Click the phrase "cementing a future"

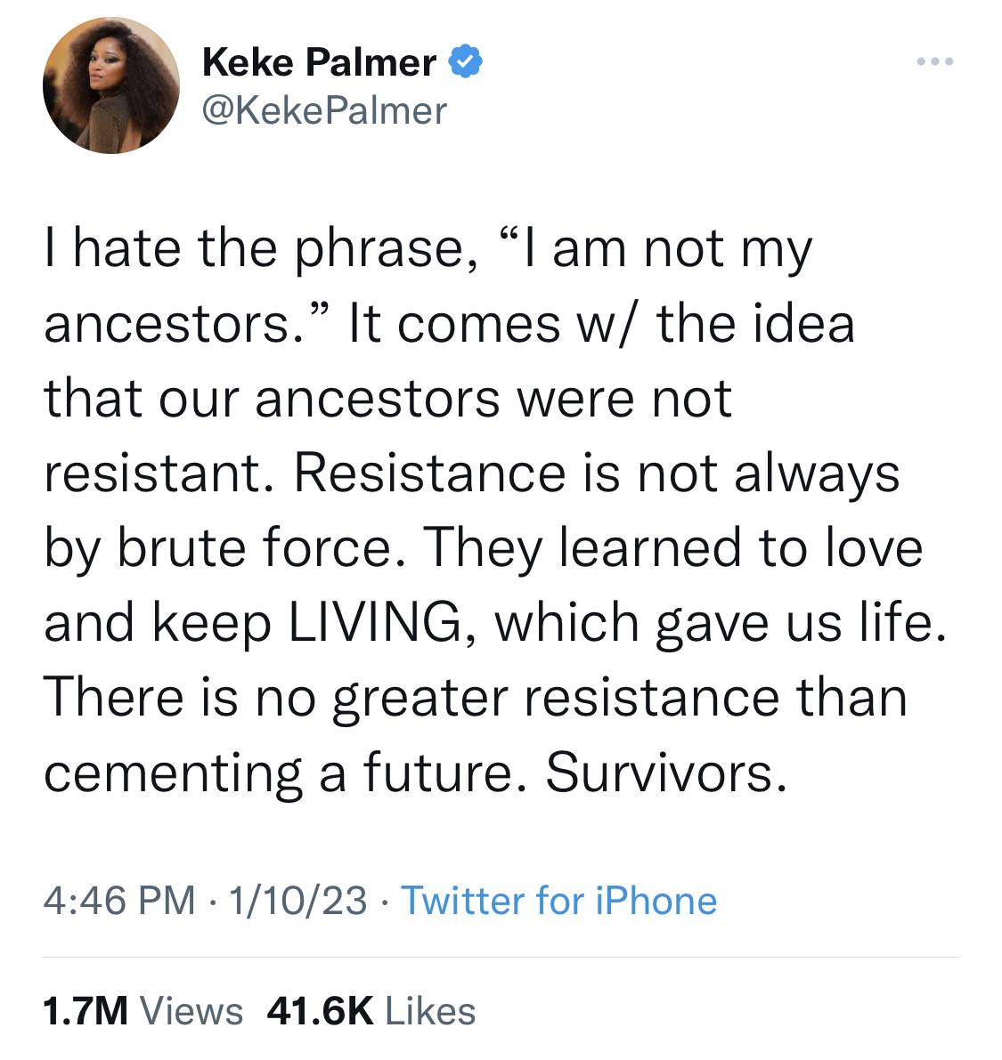point(284,773)
